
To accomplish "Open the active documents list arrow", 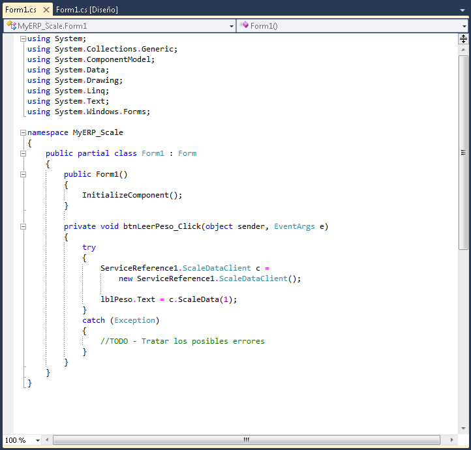I will 463,10.
